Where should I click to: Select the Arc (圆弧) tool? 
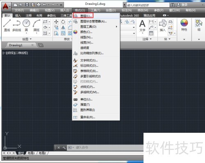[x=36, y=25]
